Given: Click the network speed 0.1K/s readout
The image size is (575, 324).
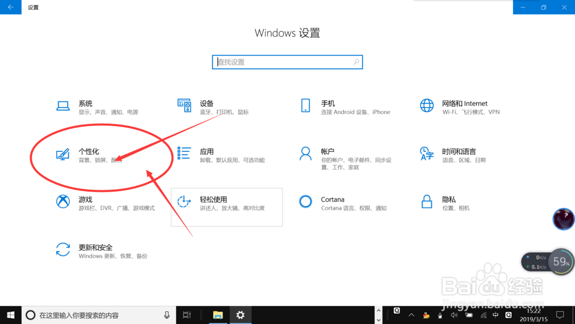Looking at the screenshot, I should pyautogui.click(x=538, y=267).
